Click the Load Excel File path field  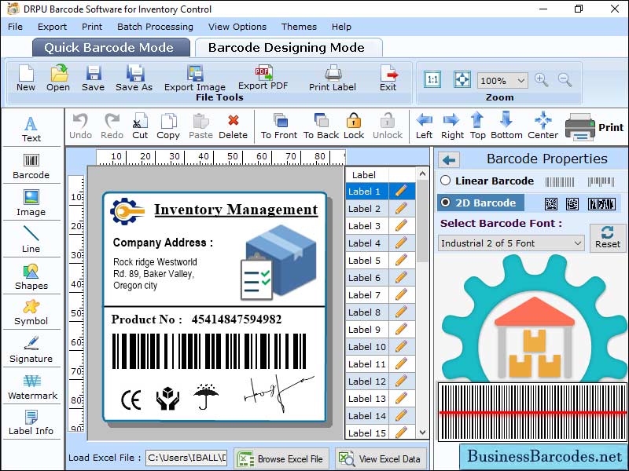pyautogui.click(x=186, y=458)
